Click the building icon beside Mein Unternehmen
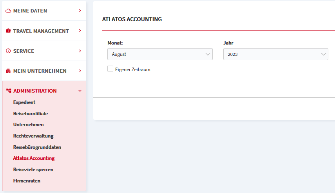The width and height of the screenshot is (335, 193). (8, 71)
